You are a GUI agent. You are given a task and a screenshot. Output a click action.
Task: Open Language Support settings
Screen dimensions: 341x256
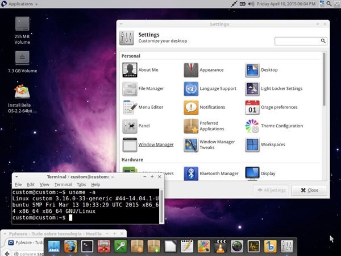pyautogui.click(x=210, y=89)
